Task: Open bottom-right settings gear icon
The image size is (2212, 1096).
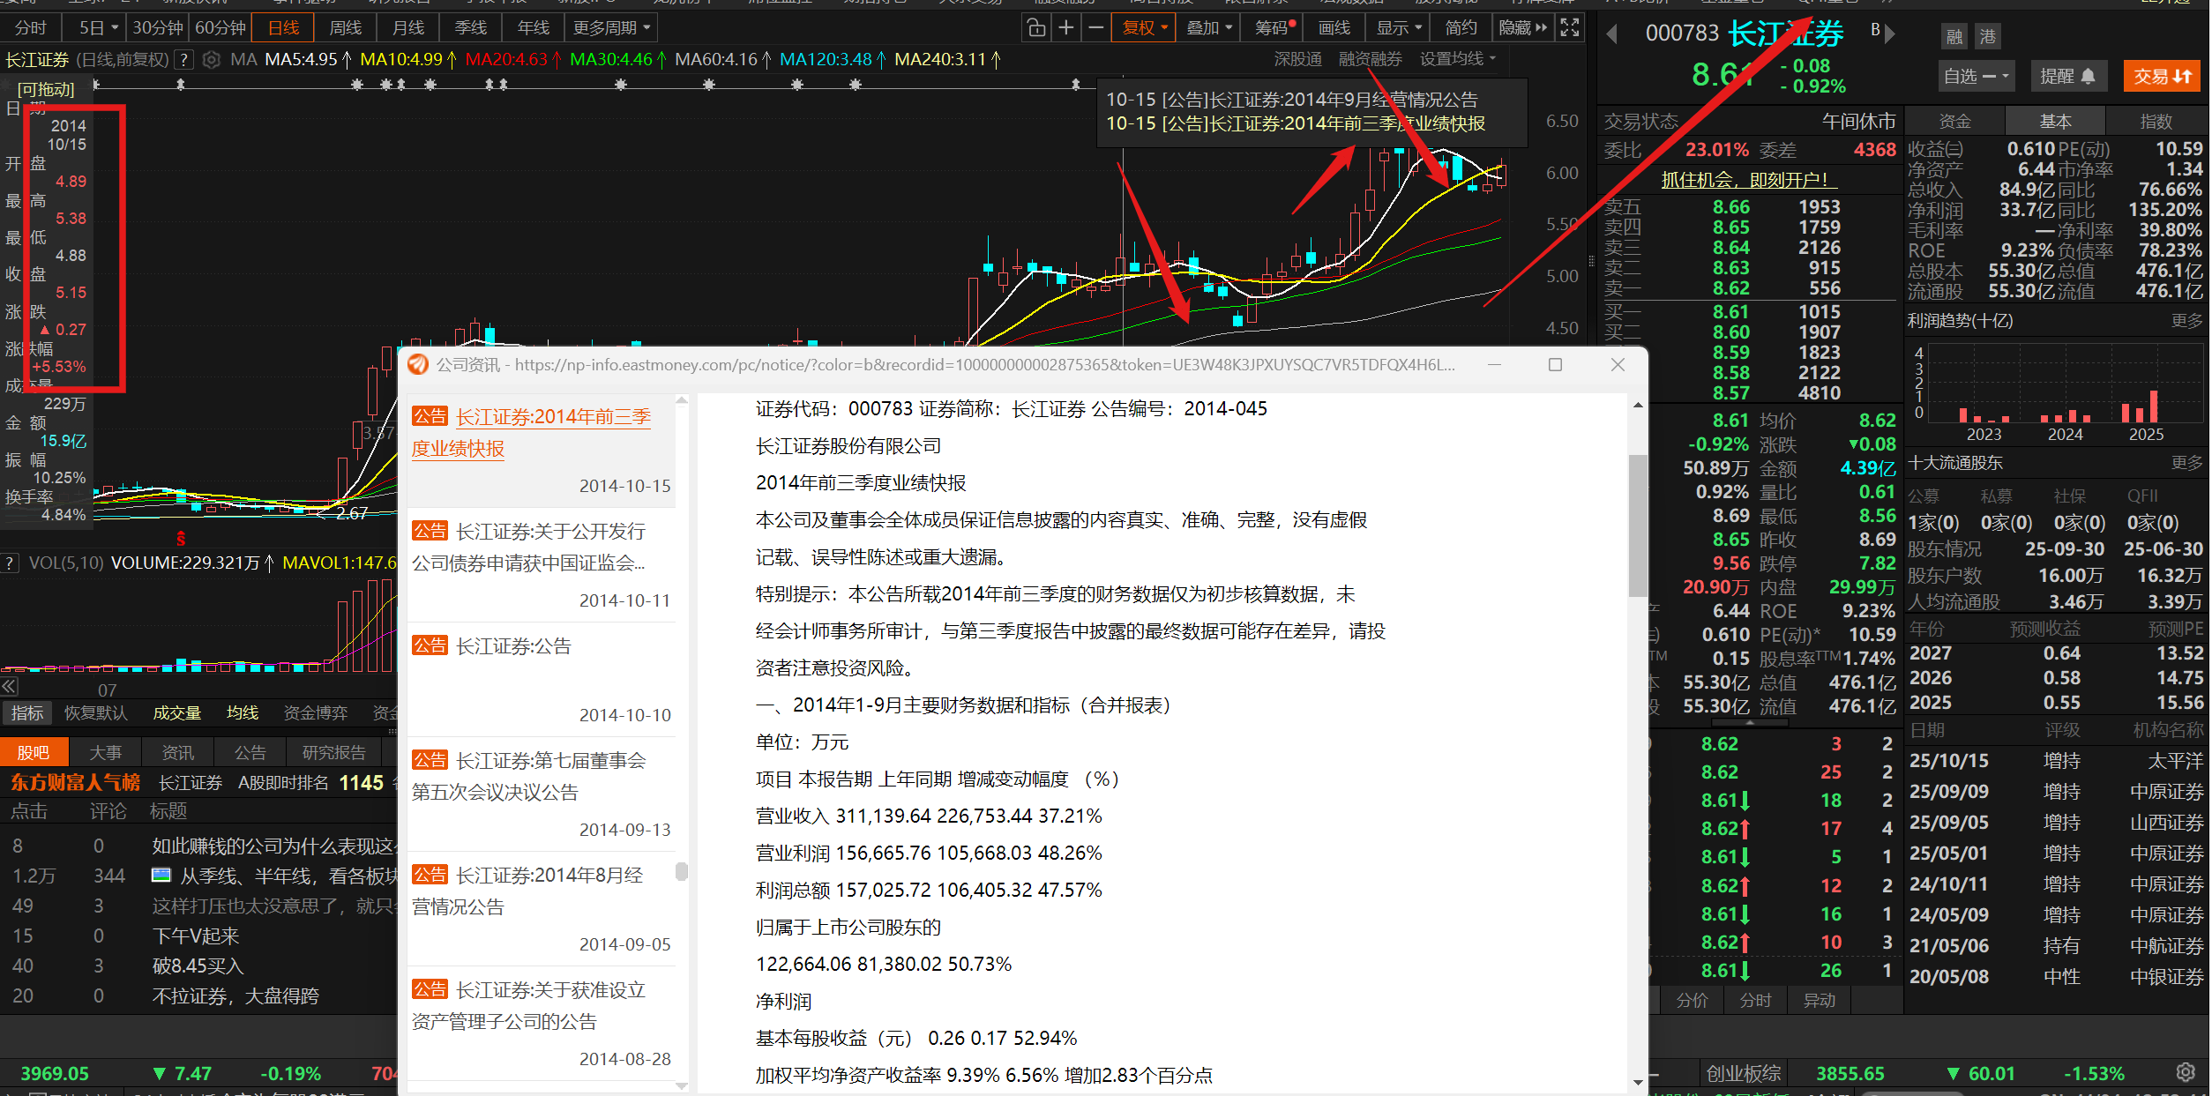Action: (x=2186, y=1073)
